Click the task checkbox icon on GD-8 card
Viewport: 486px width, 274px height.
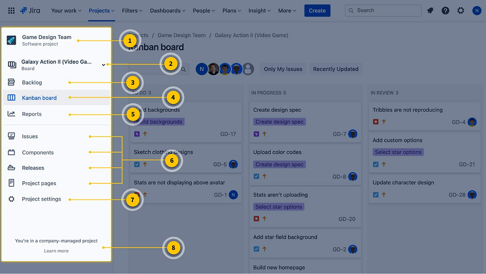256,176
